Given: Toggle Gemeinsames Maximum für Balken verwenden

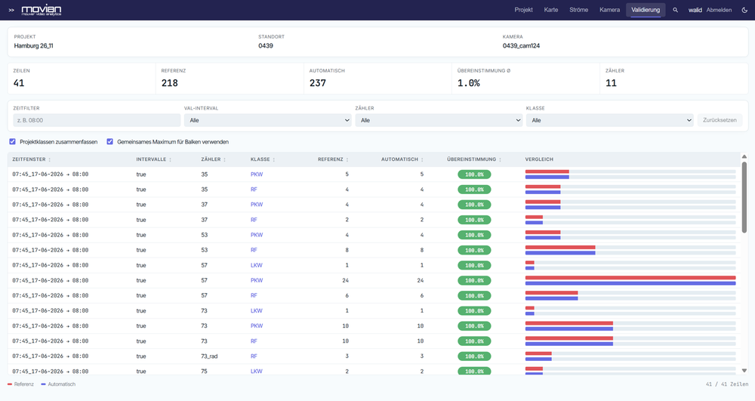Looking at the screenshot, I should click(x=109, y=141).
